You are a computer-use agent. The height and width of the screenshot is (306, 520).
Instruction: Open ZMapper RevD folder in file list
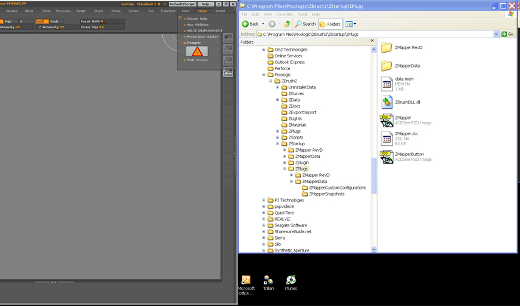coord(402,48)
